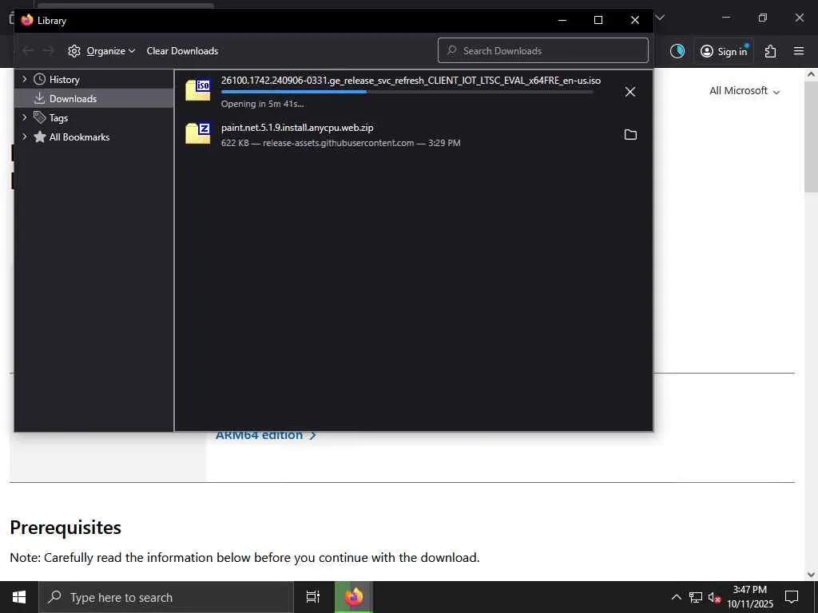Go forward with Library forward arrow

[x=48, y=50]
